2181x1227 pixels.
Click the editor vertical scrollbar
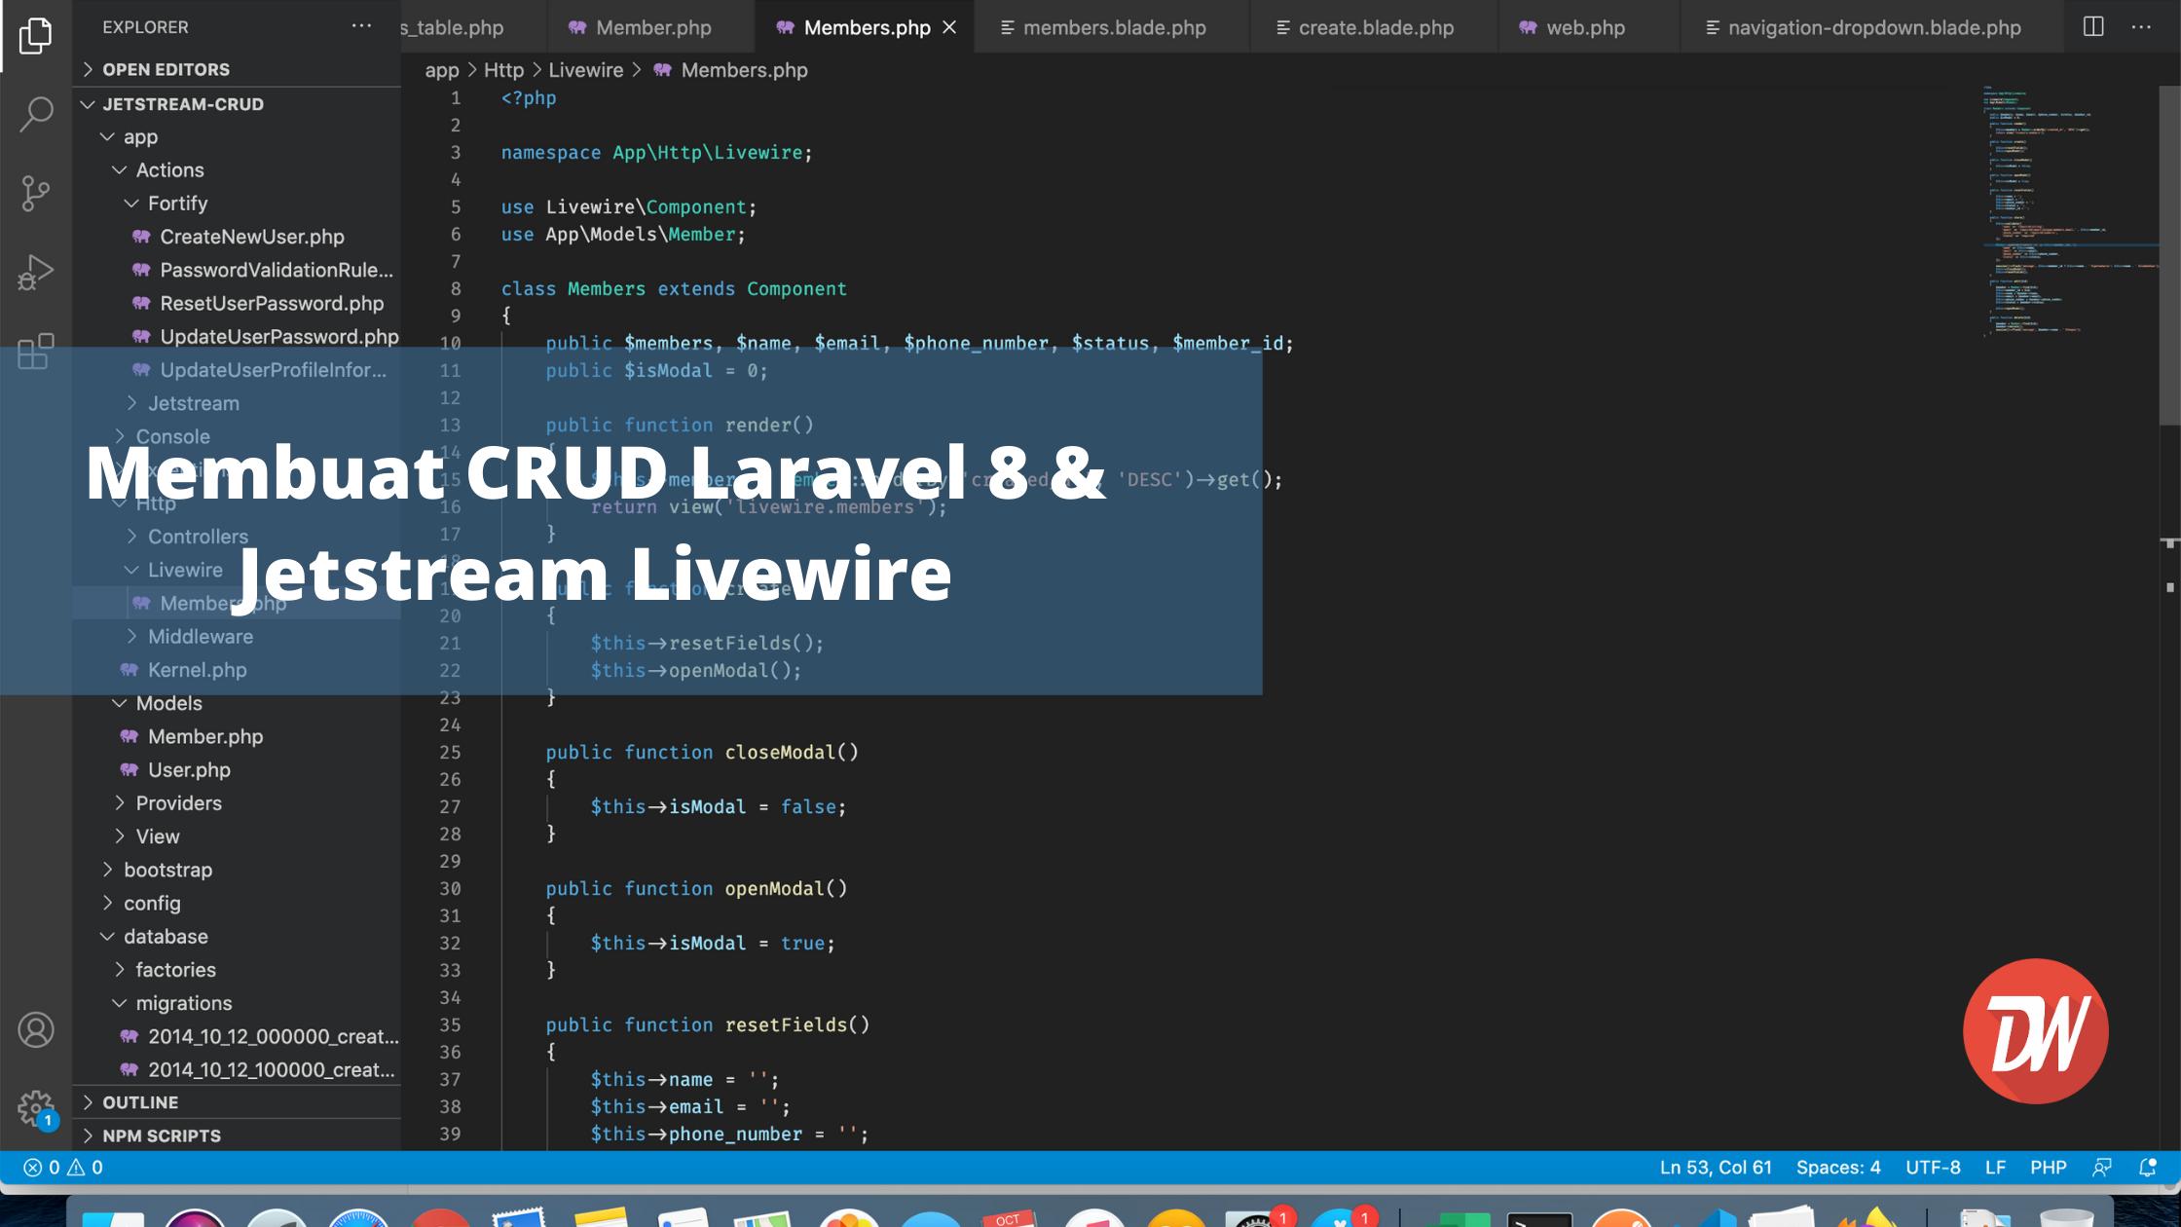tap(2170, 255)
